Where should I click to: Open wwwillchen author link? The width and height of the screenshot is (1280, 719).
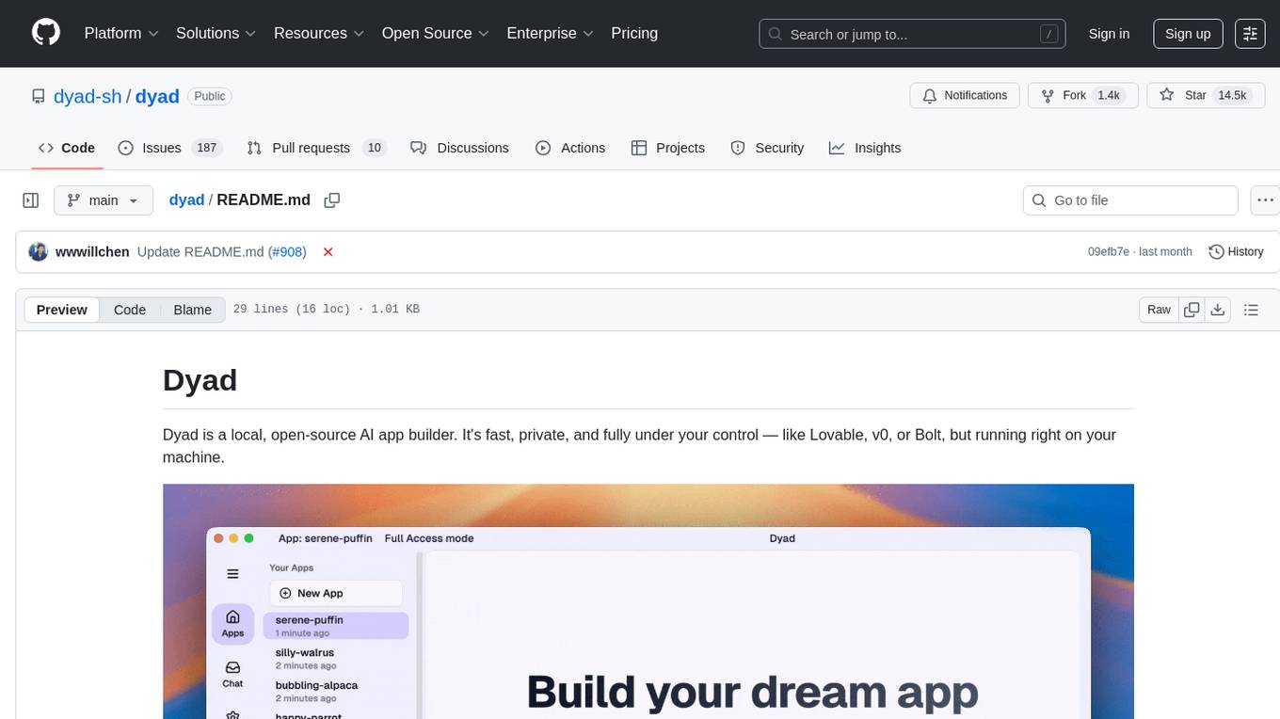92,251
